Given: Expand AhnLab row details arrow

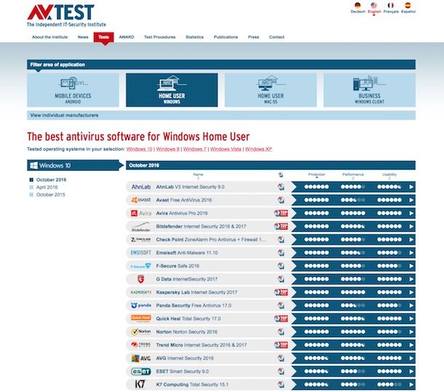Looking at the screenshot, I should (411, 187).
